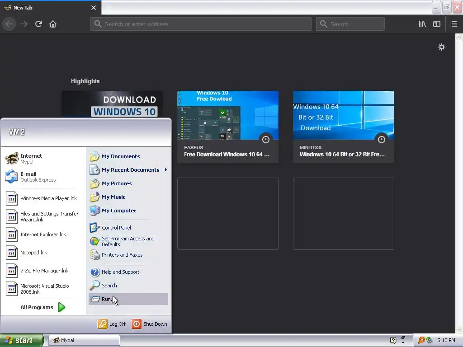The height and width of the screenshot is (347, 463).
Task: Expand My Recent Documents submenu arrow
Action: (x=166, y=170)
